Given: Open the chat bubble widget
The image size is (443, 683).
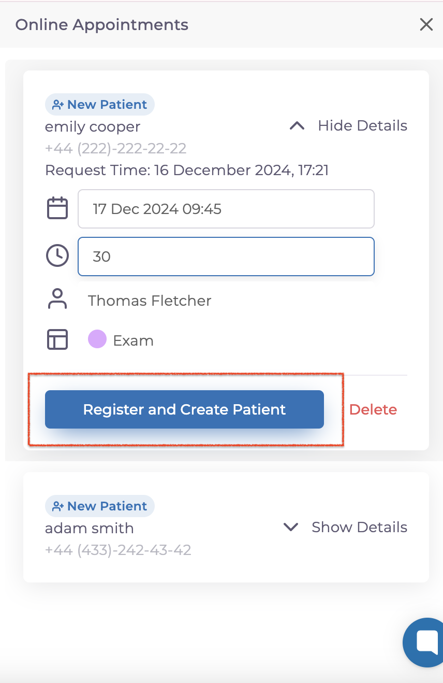Looking at the screenshot, I should tap(425, 643).
